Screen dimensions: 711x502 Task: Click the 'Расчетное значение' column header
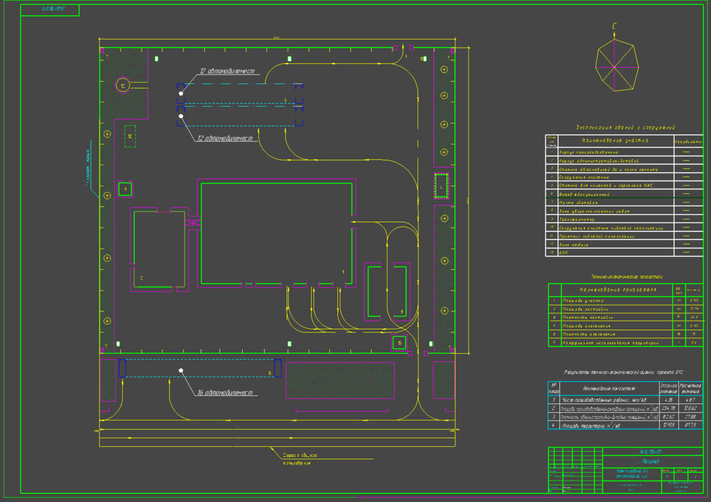pos(690,388)
